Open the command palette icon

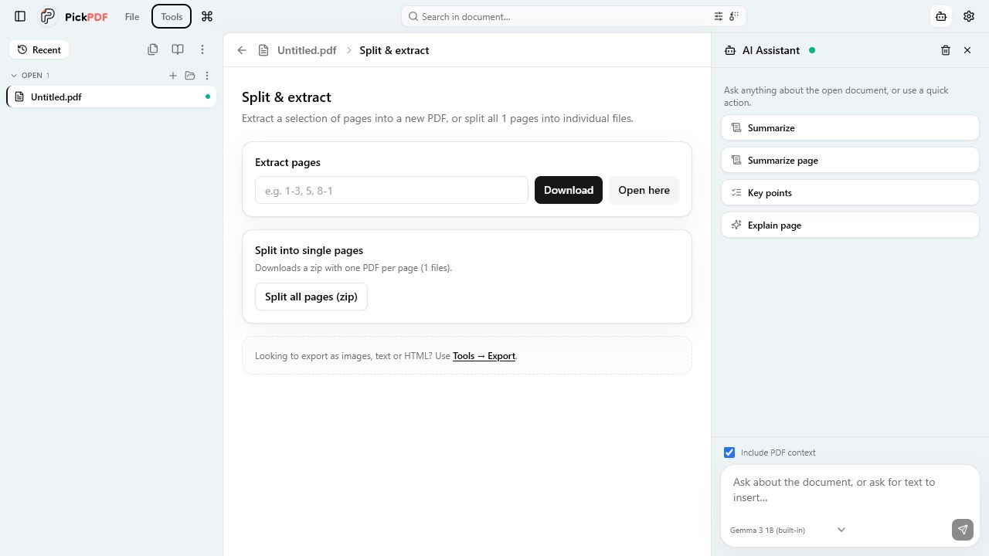pyautogui.click(x=207, y=16)
